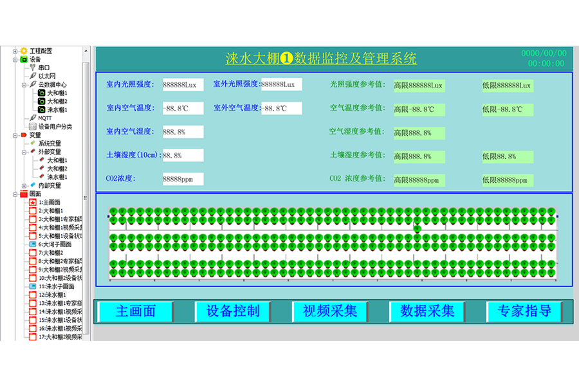Open the blue 11:涞水子画面 icon

pos(33,286)
